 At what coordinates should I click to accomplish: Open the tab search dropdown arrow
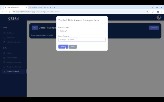(2, 7)
